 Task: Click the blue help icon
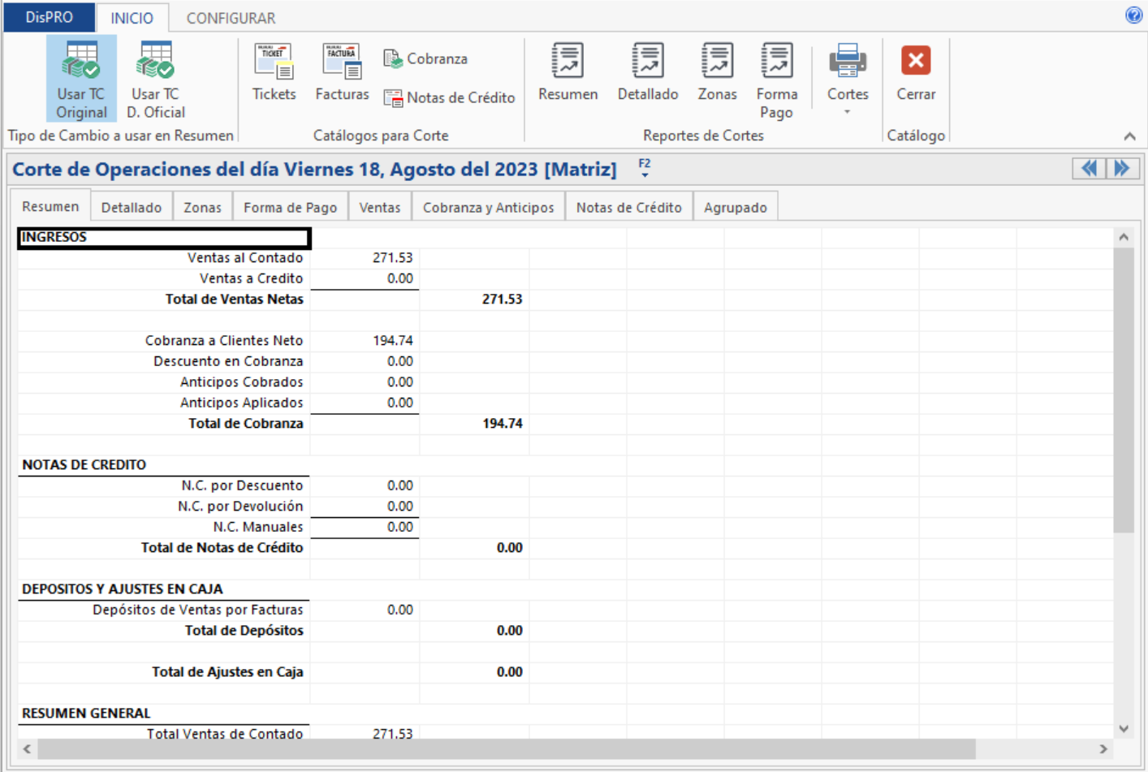1133,15
